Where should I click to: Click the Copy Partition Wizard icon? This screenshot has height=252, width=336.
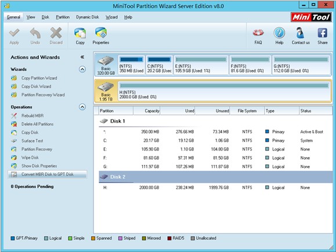pos(14,78)
